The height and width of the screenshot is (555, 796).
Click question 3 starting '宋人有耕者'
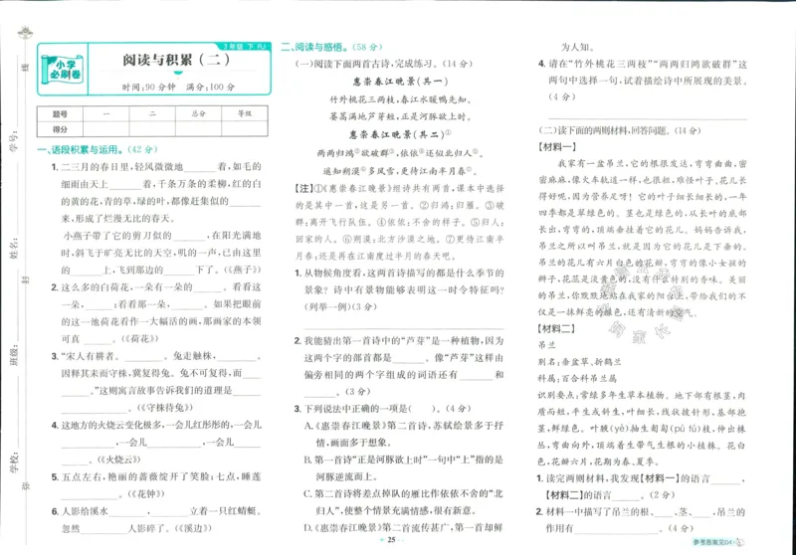[x=156, y=382]
